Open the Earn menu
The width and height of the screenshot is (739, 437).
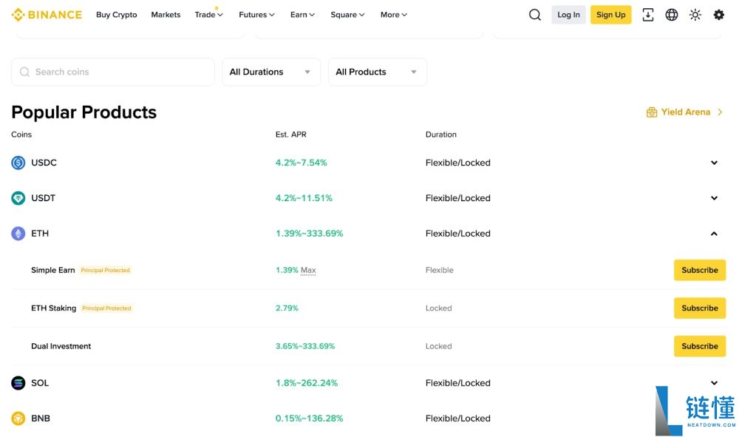pyautogui.click(x=302, y=15)
